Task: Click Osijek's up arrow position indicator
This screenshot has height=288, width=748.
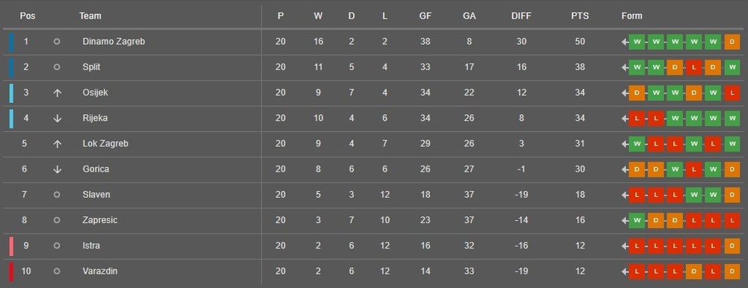Action: pyautogui.click(x=57, y=93)
